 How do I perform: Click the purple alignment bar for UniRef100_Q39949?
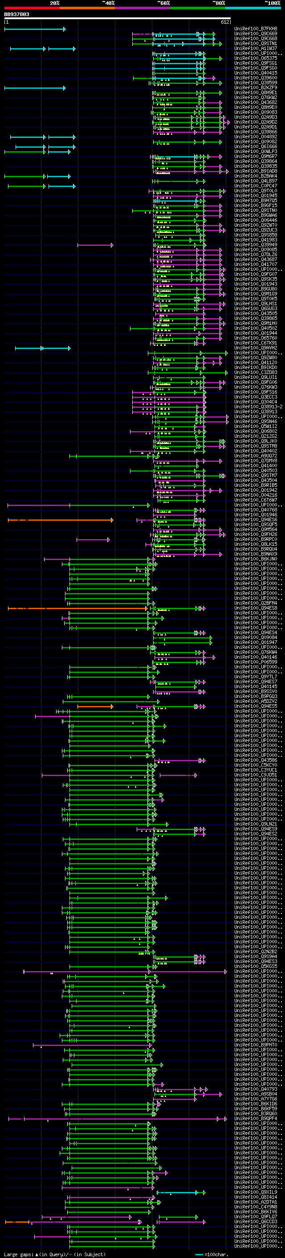click(x=95, y=245)
